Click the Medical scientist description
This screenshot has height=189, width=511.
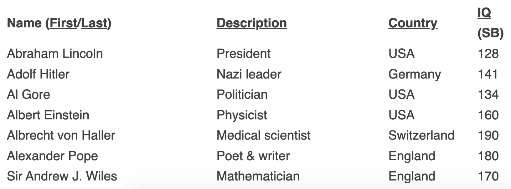click(x=263, y=135)
